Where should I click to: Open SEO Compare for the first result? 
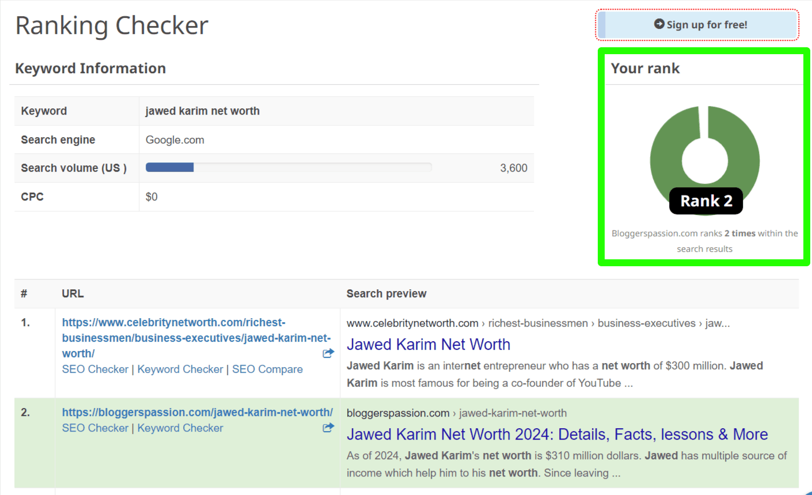tap(267, 369)
